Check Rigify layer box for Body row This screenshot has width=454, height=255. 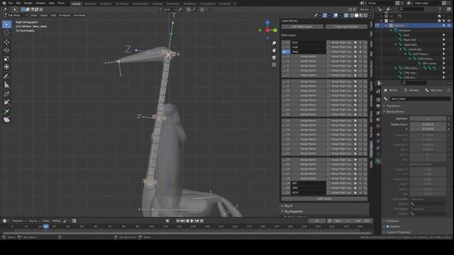328,52
